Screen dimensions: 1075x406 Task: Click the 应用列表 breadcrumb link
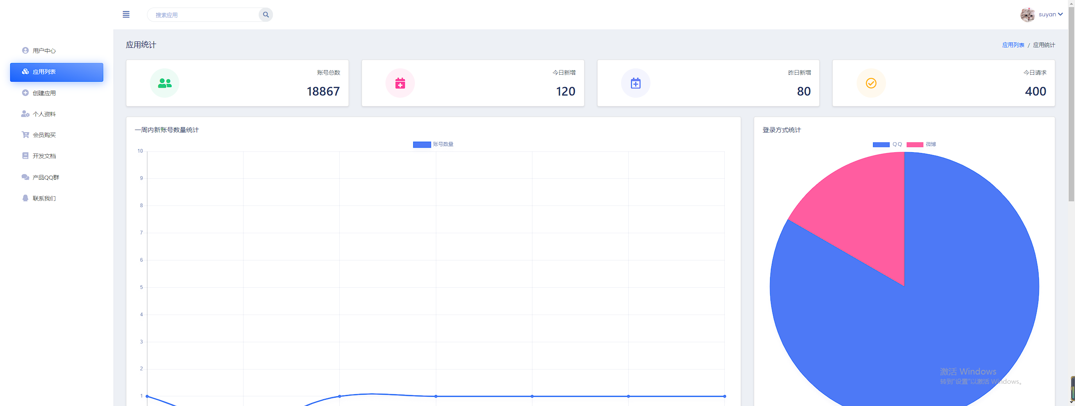(1013, 45)
